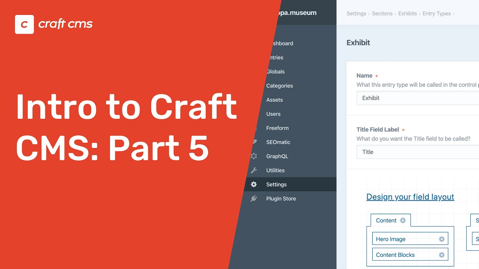Focus the Name input containing Exhibit

click(418, 98)
